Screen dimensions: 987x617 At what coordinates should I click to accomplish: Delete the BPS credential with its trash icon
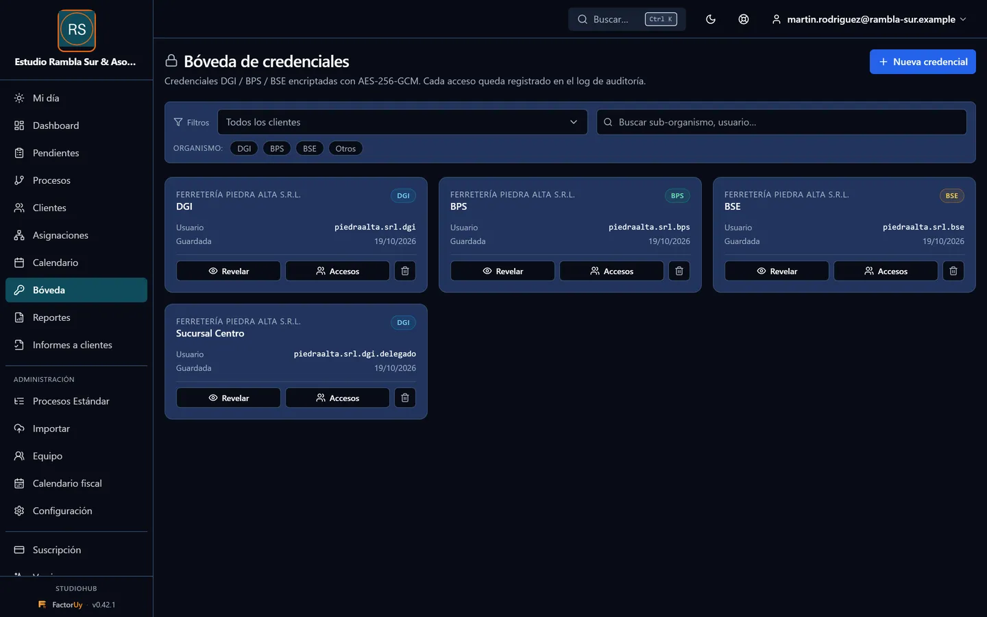(x=679, y=271)
